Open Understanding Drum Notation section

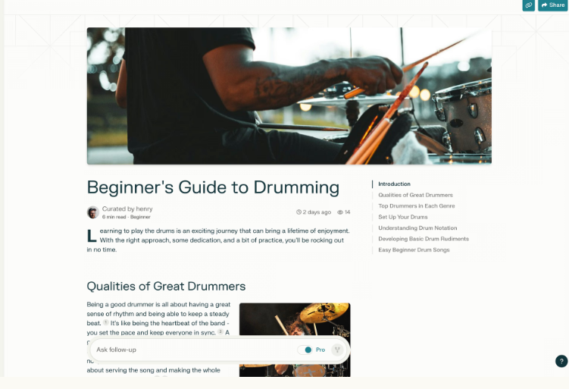coord(417,227)
